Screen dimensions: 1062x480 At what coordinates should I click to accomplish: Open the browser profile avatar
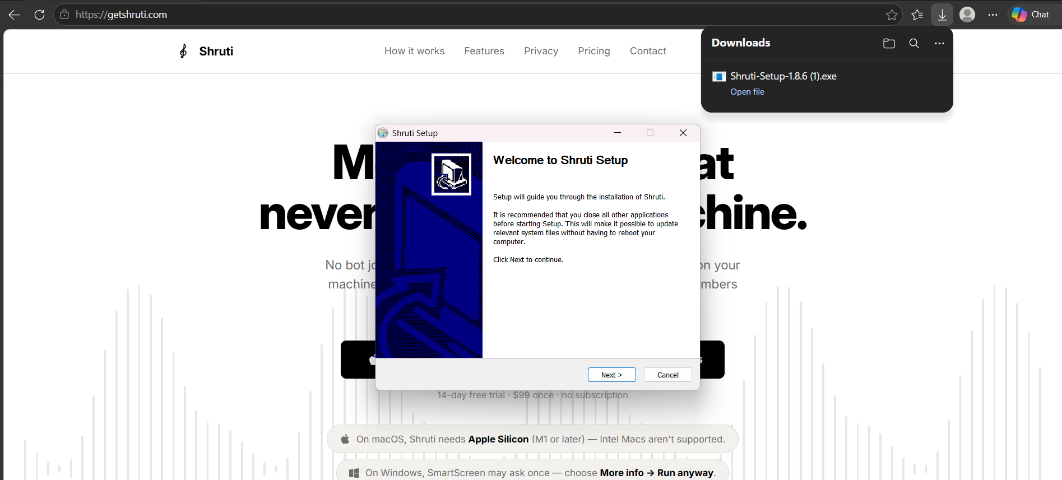(x=967, y=15)
